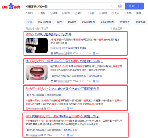Filter by 寿命多久 chip
Screen dimensions: 148x138
(125, 22)
